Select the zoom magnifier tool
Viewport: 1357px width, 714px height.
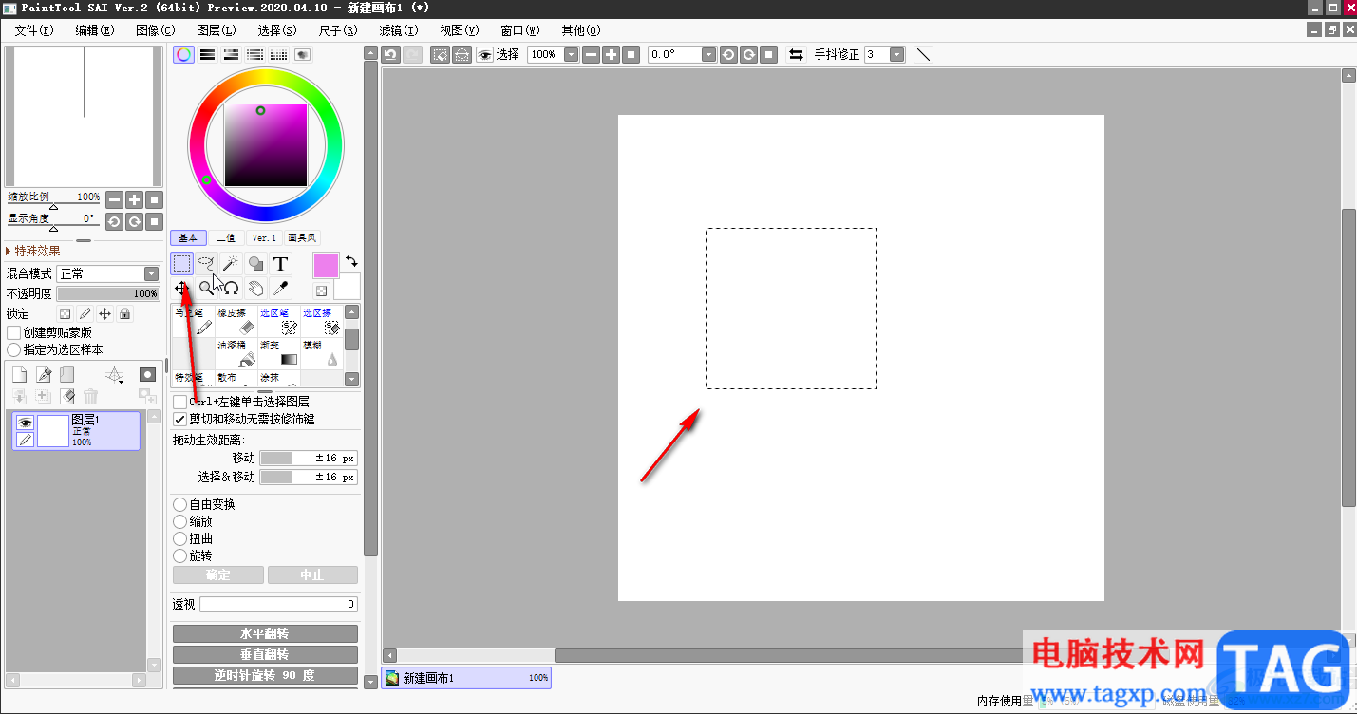coord(206,288)
